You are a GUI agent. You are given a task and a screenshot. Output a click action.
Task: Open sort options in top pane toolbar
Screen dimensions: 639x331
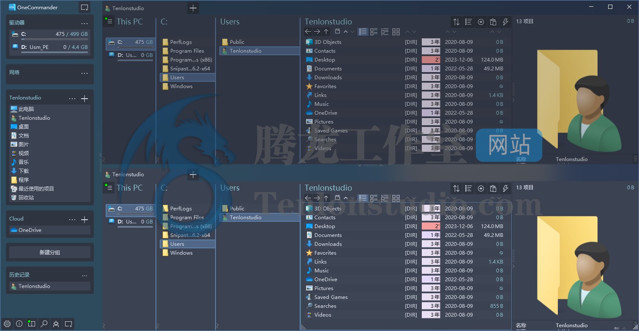click(x=456, y=22)
